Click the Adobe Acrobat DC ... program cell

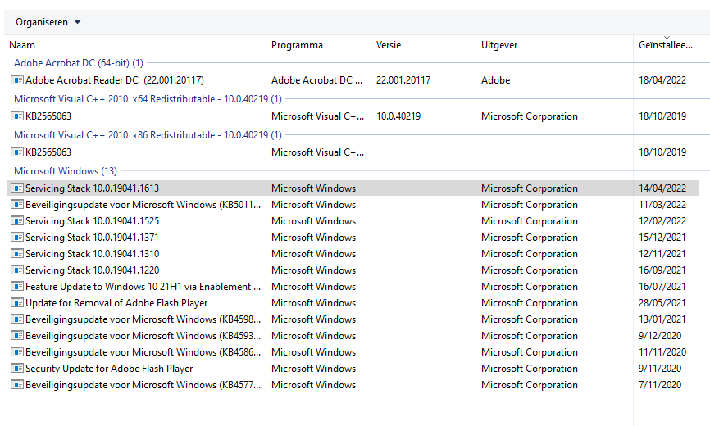coord(317,80)
